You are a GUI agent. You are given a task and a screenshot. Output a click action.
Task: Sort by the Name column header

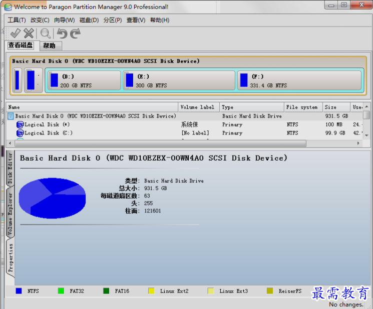[x=92, y=107]
